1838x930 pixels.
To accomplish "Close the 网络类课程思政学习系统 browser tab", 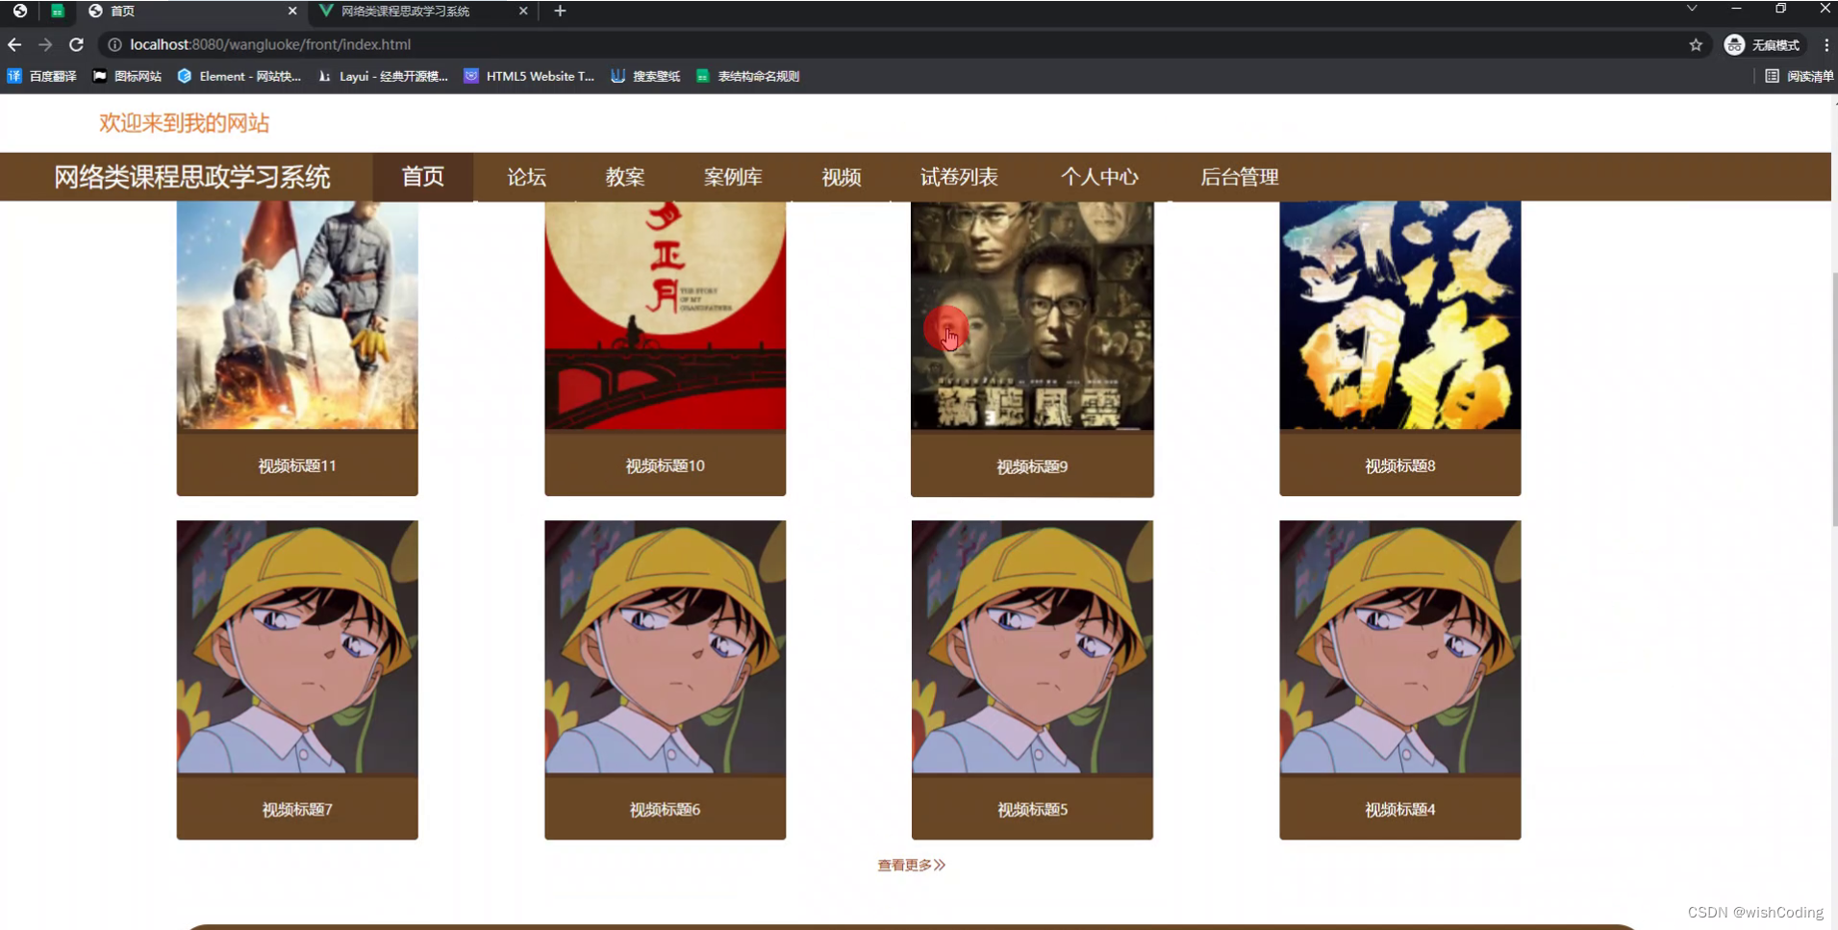I will [x=523, y=11].
